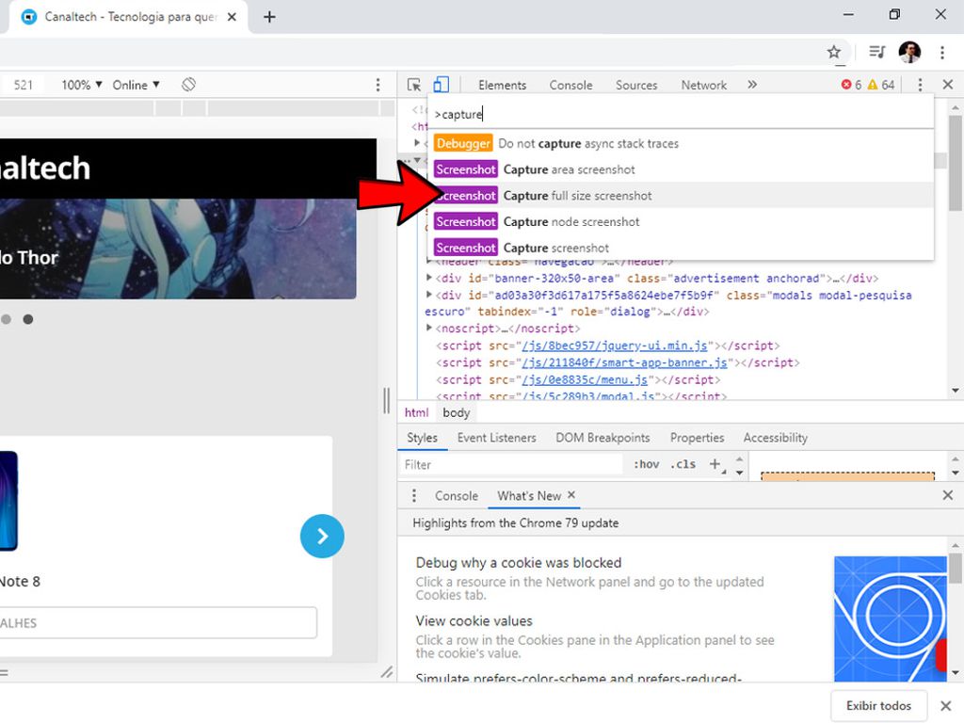
Task: Open the Event Listeners tab
Action: pos(496,438)
